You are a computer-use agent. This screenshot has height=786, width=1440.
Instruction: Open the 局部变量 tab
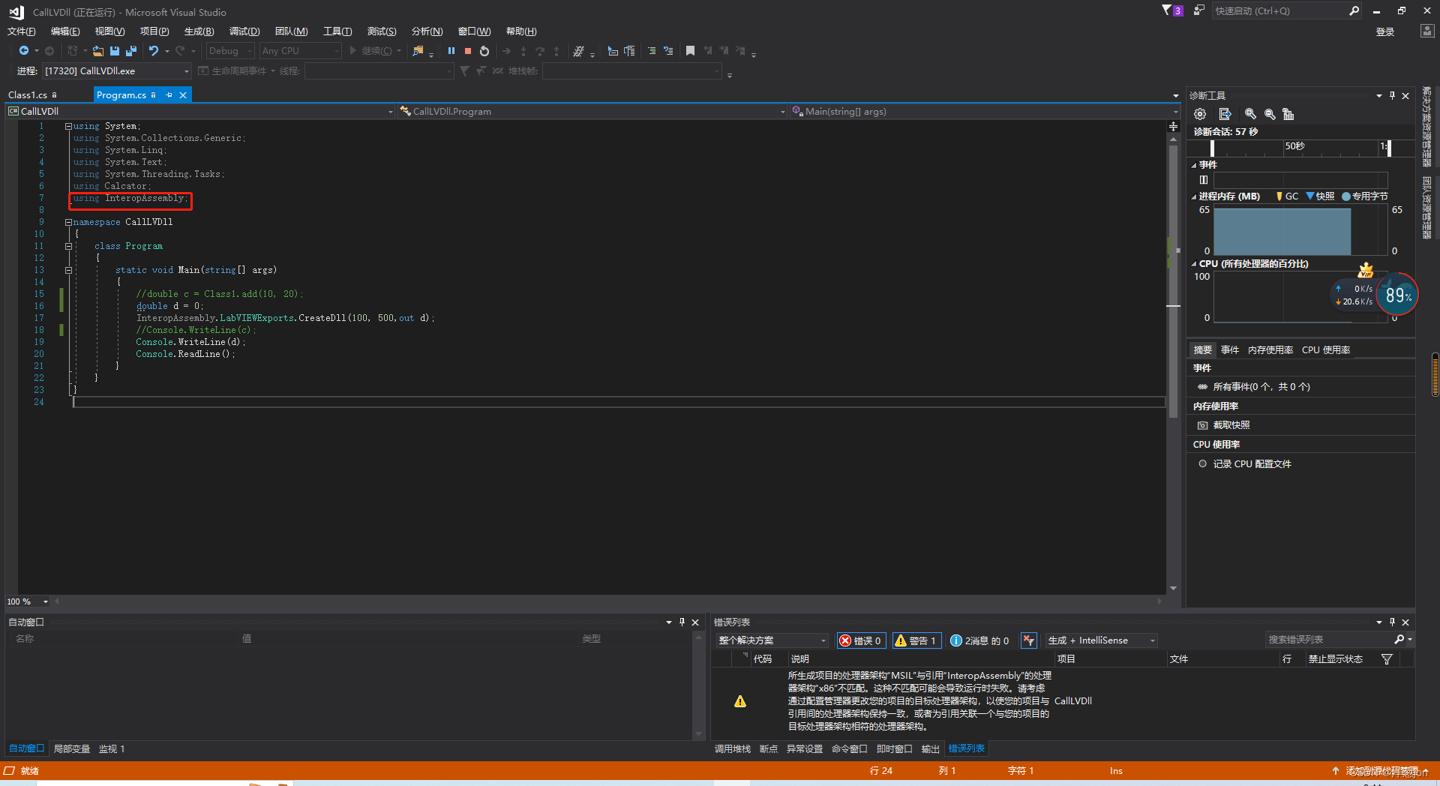[72, 749]
